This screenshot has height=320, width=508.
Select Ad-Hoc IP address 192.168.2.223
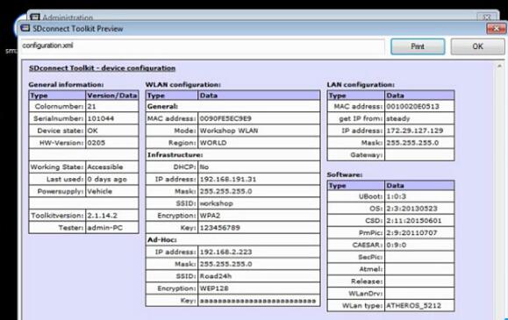225,252
